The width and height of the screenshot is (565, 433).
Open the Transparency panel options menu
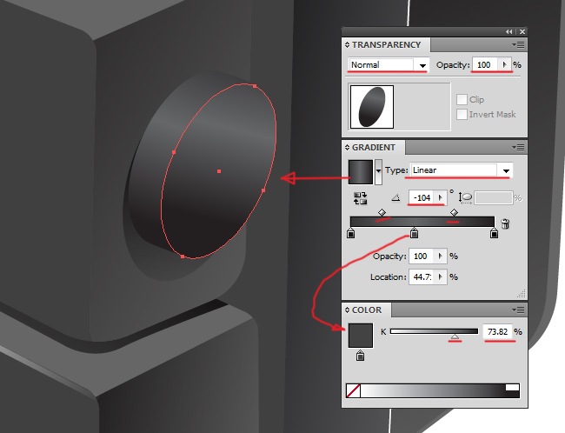(518, 45)
